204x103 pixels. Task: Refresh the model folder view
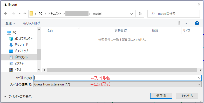(x=140, y=14)
